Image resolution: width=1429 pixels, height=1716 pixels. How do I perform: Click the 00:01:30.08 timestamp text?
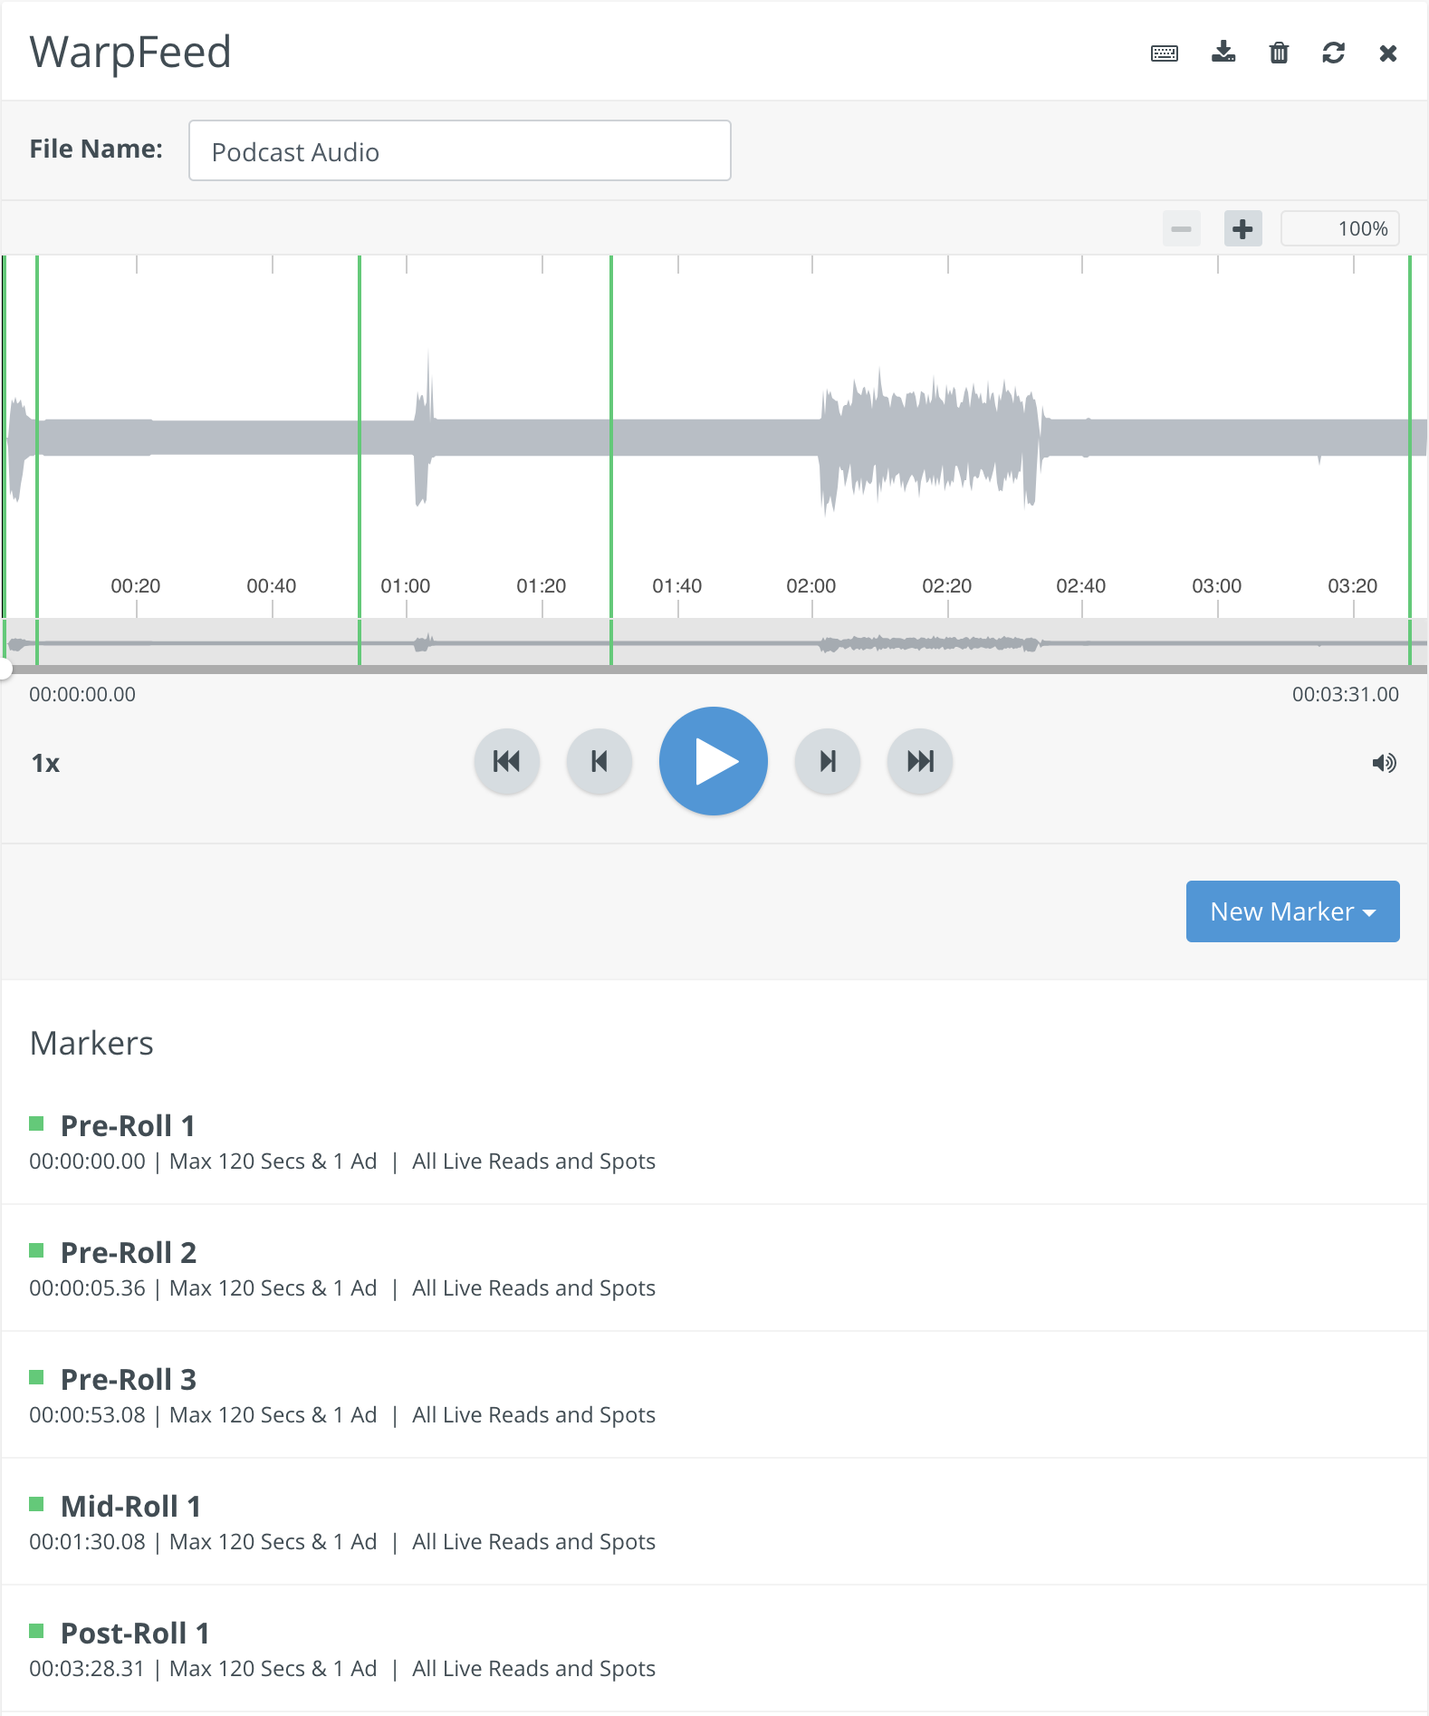tap(87, 1542)
